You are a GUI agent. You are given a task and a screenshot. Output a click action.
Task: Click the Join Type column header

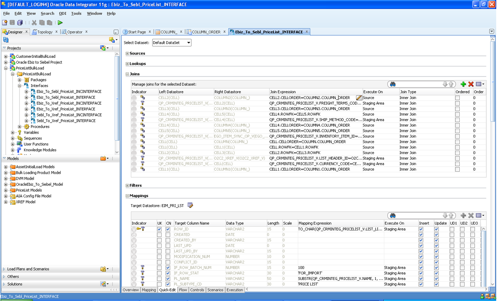427,92
